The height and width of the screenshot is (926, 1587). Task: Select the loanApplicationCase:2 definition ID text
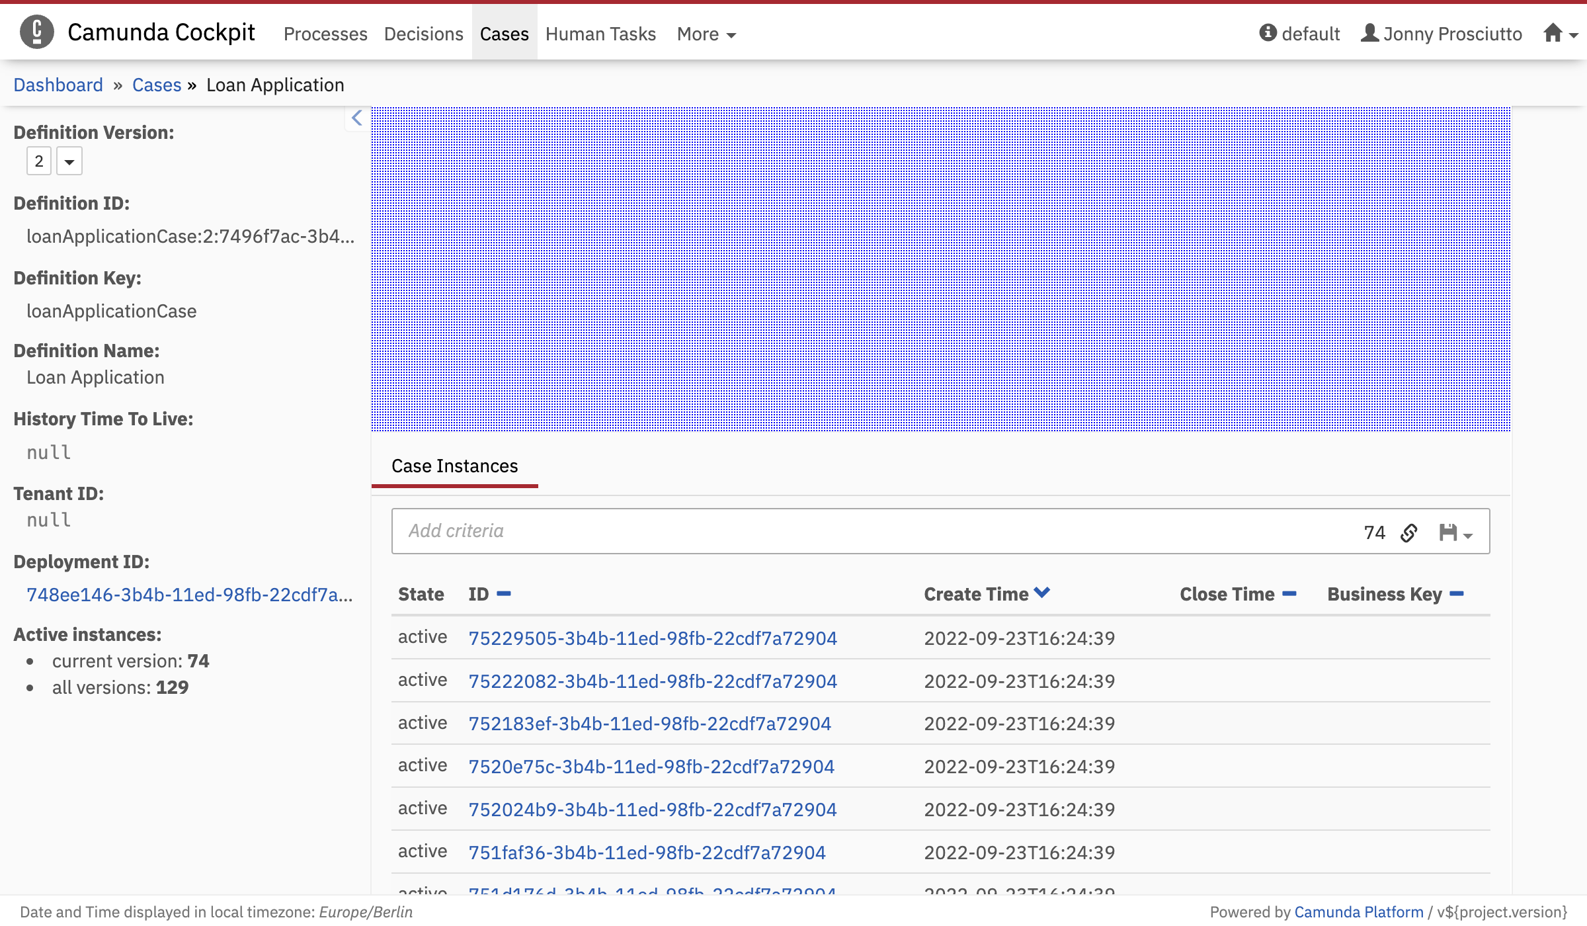[190, 236]
